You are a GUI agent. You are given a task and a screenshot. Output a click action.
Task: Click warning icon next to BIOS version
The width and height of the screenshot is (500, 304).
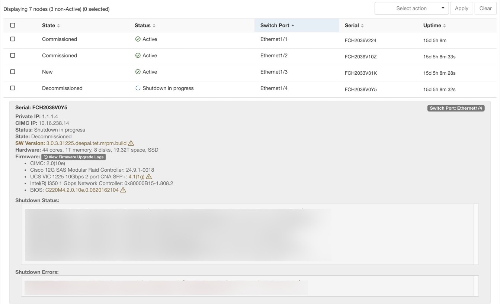123,190
